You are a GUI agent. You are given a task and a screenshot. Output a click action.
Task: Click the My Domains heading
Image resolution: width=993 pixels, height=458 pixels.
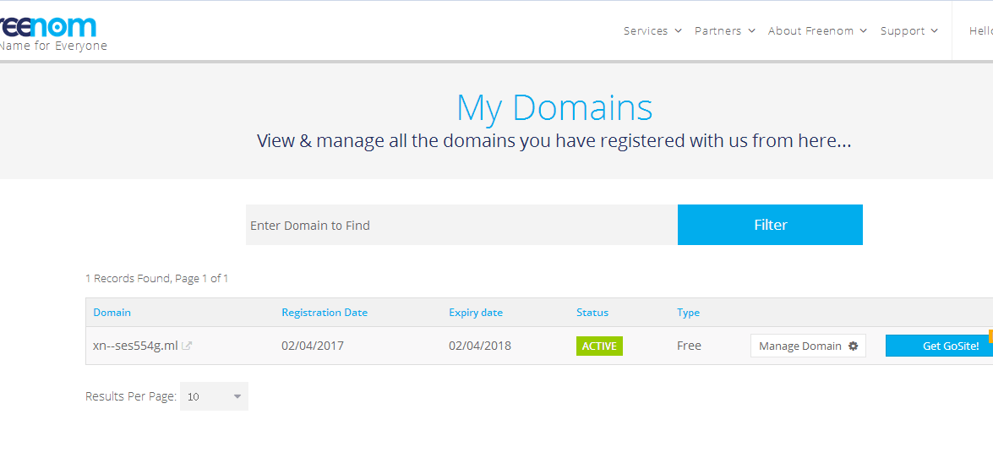(x=554, y=107)
